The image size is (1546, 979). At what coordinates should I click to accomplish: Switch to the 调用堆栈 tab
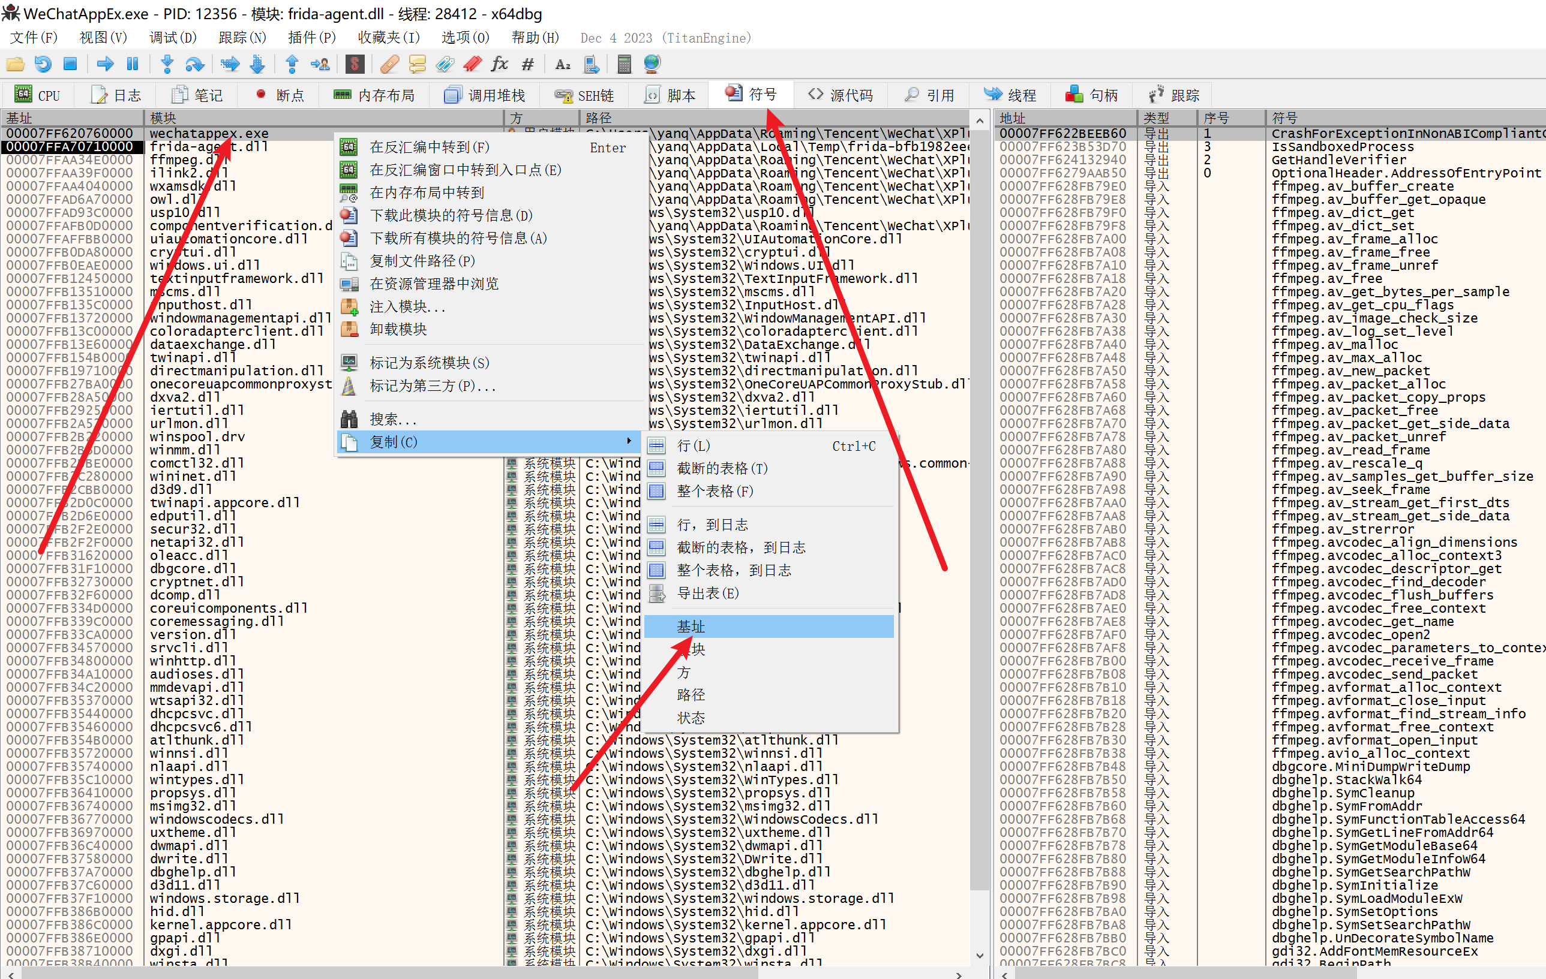(485, 95)
